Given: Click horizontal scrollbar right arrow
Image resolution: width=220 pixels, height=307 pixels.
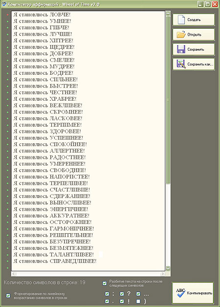Looking at the screenshot, I should click(x=162, y=274).
